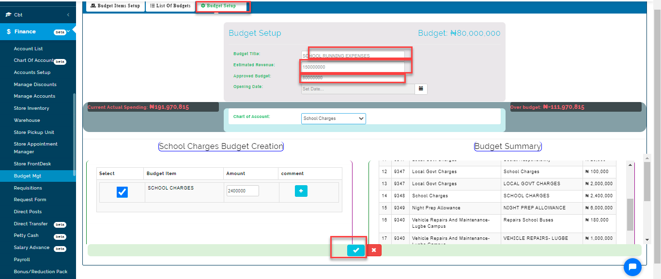Image resolution: width=661 pixels, height=279 pixels.
Task: Open Manage Discounts page
Action: point(35,85)
